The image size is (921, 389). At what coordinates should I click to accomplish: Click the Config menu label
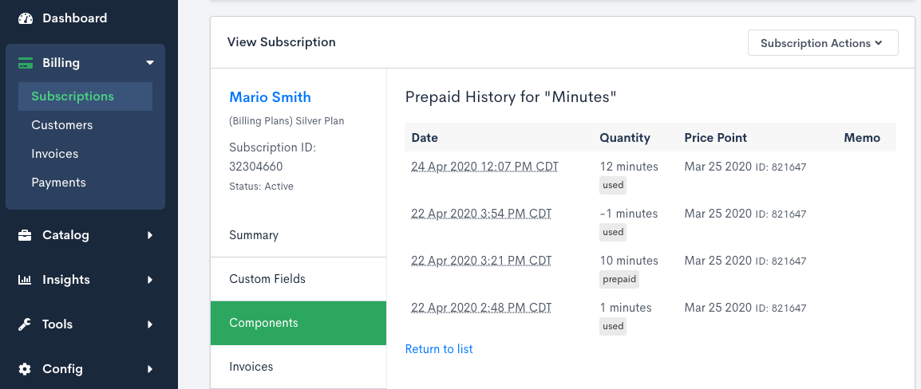[x=62, y=369]
